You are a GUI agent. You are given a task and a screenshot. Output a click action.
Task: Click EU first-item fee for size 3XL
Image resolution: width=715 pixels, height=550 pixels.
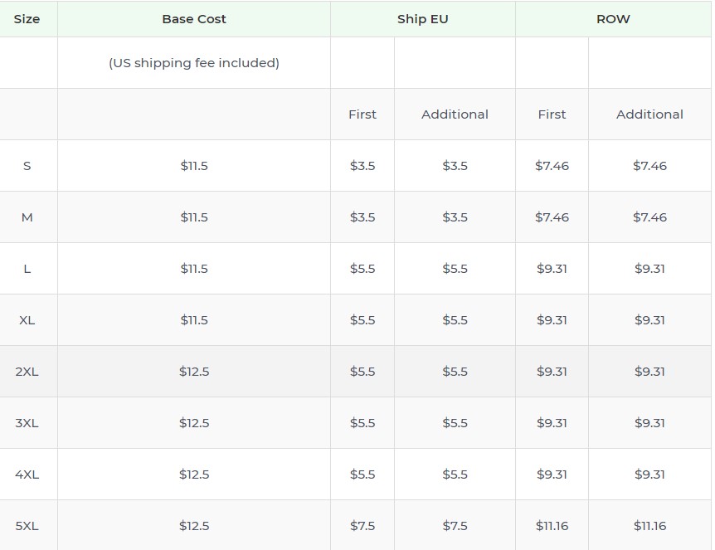[362, 424]
